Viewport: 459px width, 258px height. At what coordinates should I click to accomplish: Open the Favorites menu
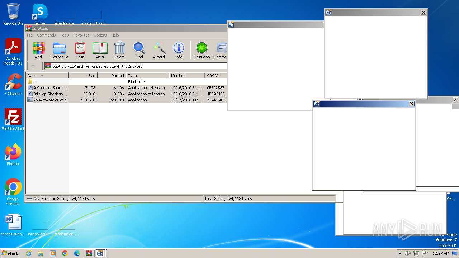(x=81, y=35)
